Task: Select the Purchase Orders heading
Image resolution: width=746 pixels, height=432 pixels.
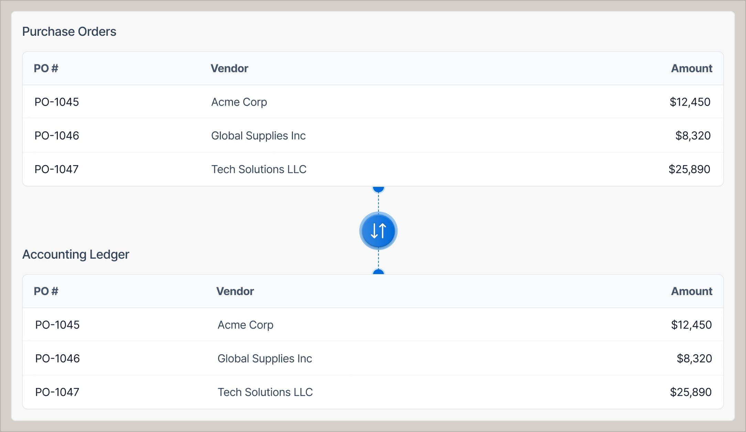Action: [x=69, y=31]
